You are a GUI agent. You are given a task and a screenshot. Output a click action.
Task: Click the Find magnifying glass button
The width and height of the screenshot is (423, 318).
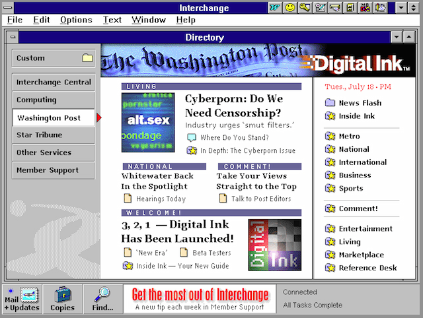(102, 299)
